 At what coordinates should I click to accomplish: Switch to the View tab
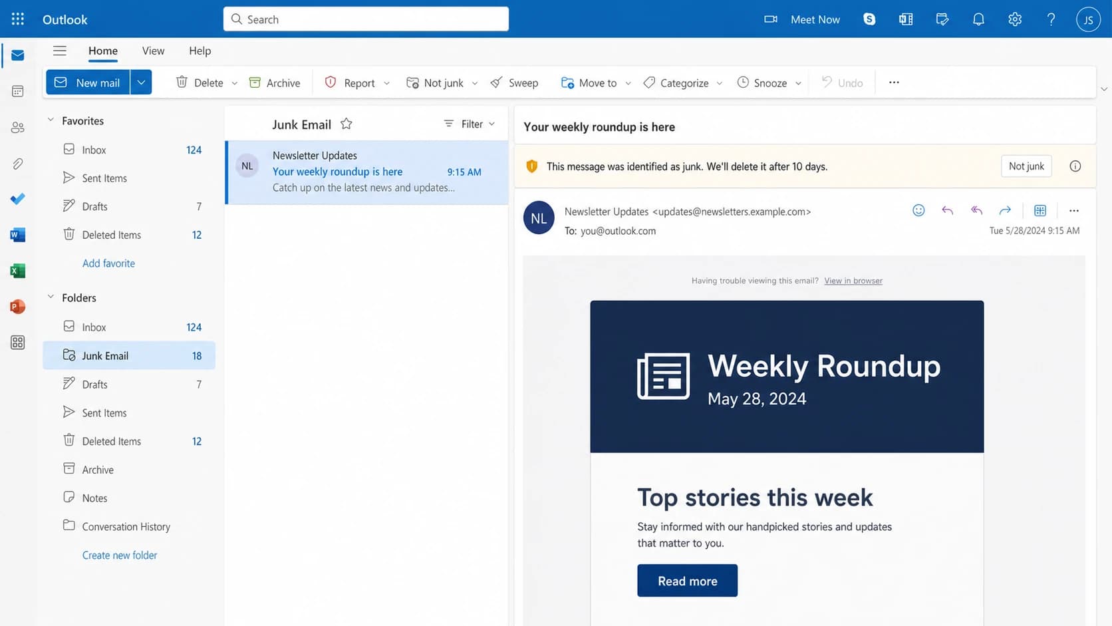(x=153, y=51)
